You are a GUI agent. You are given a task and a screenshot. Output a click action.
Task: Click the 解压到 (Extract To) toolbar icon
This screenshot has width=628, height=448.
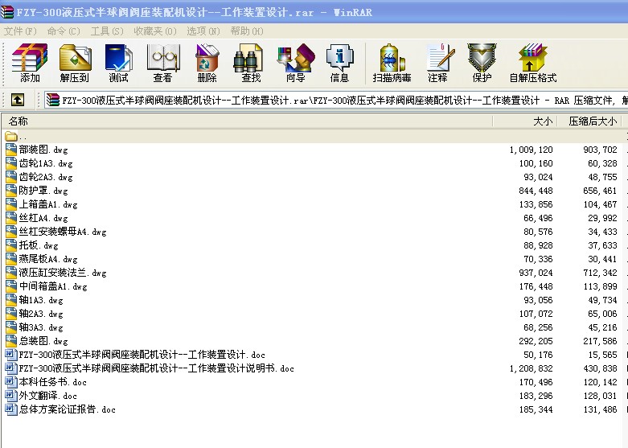coord(75,58)
